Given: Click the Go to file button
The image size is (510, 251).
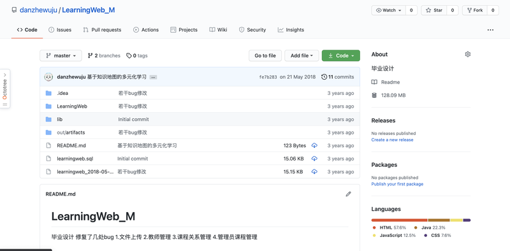Looking at the screenshot, I should (265, 55).
